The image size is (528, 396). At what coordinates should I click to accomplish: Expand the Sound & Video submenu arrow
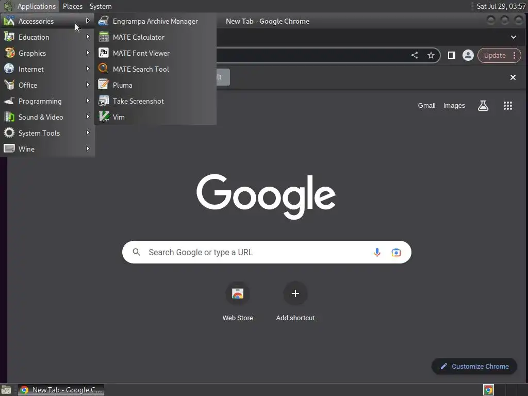click(88, 117)
